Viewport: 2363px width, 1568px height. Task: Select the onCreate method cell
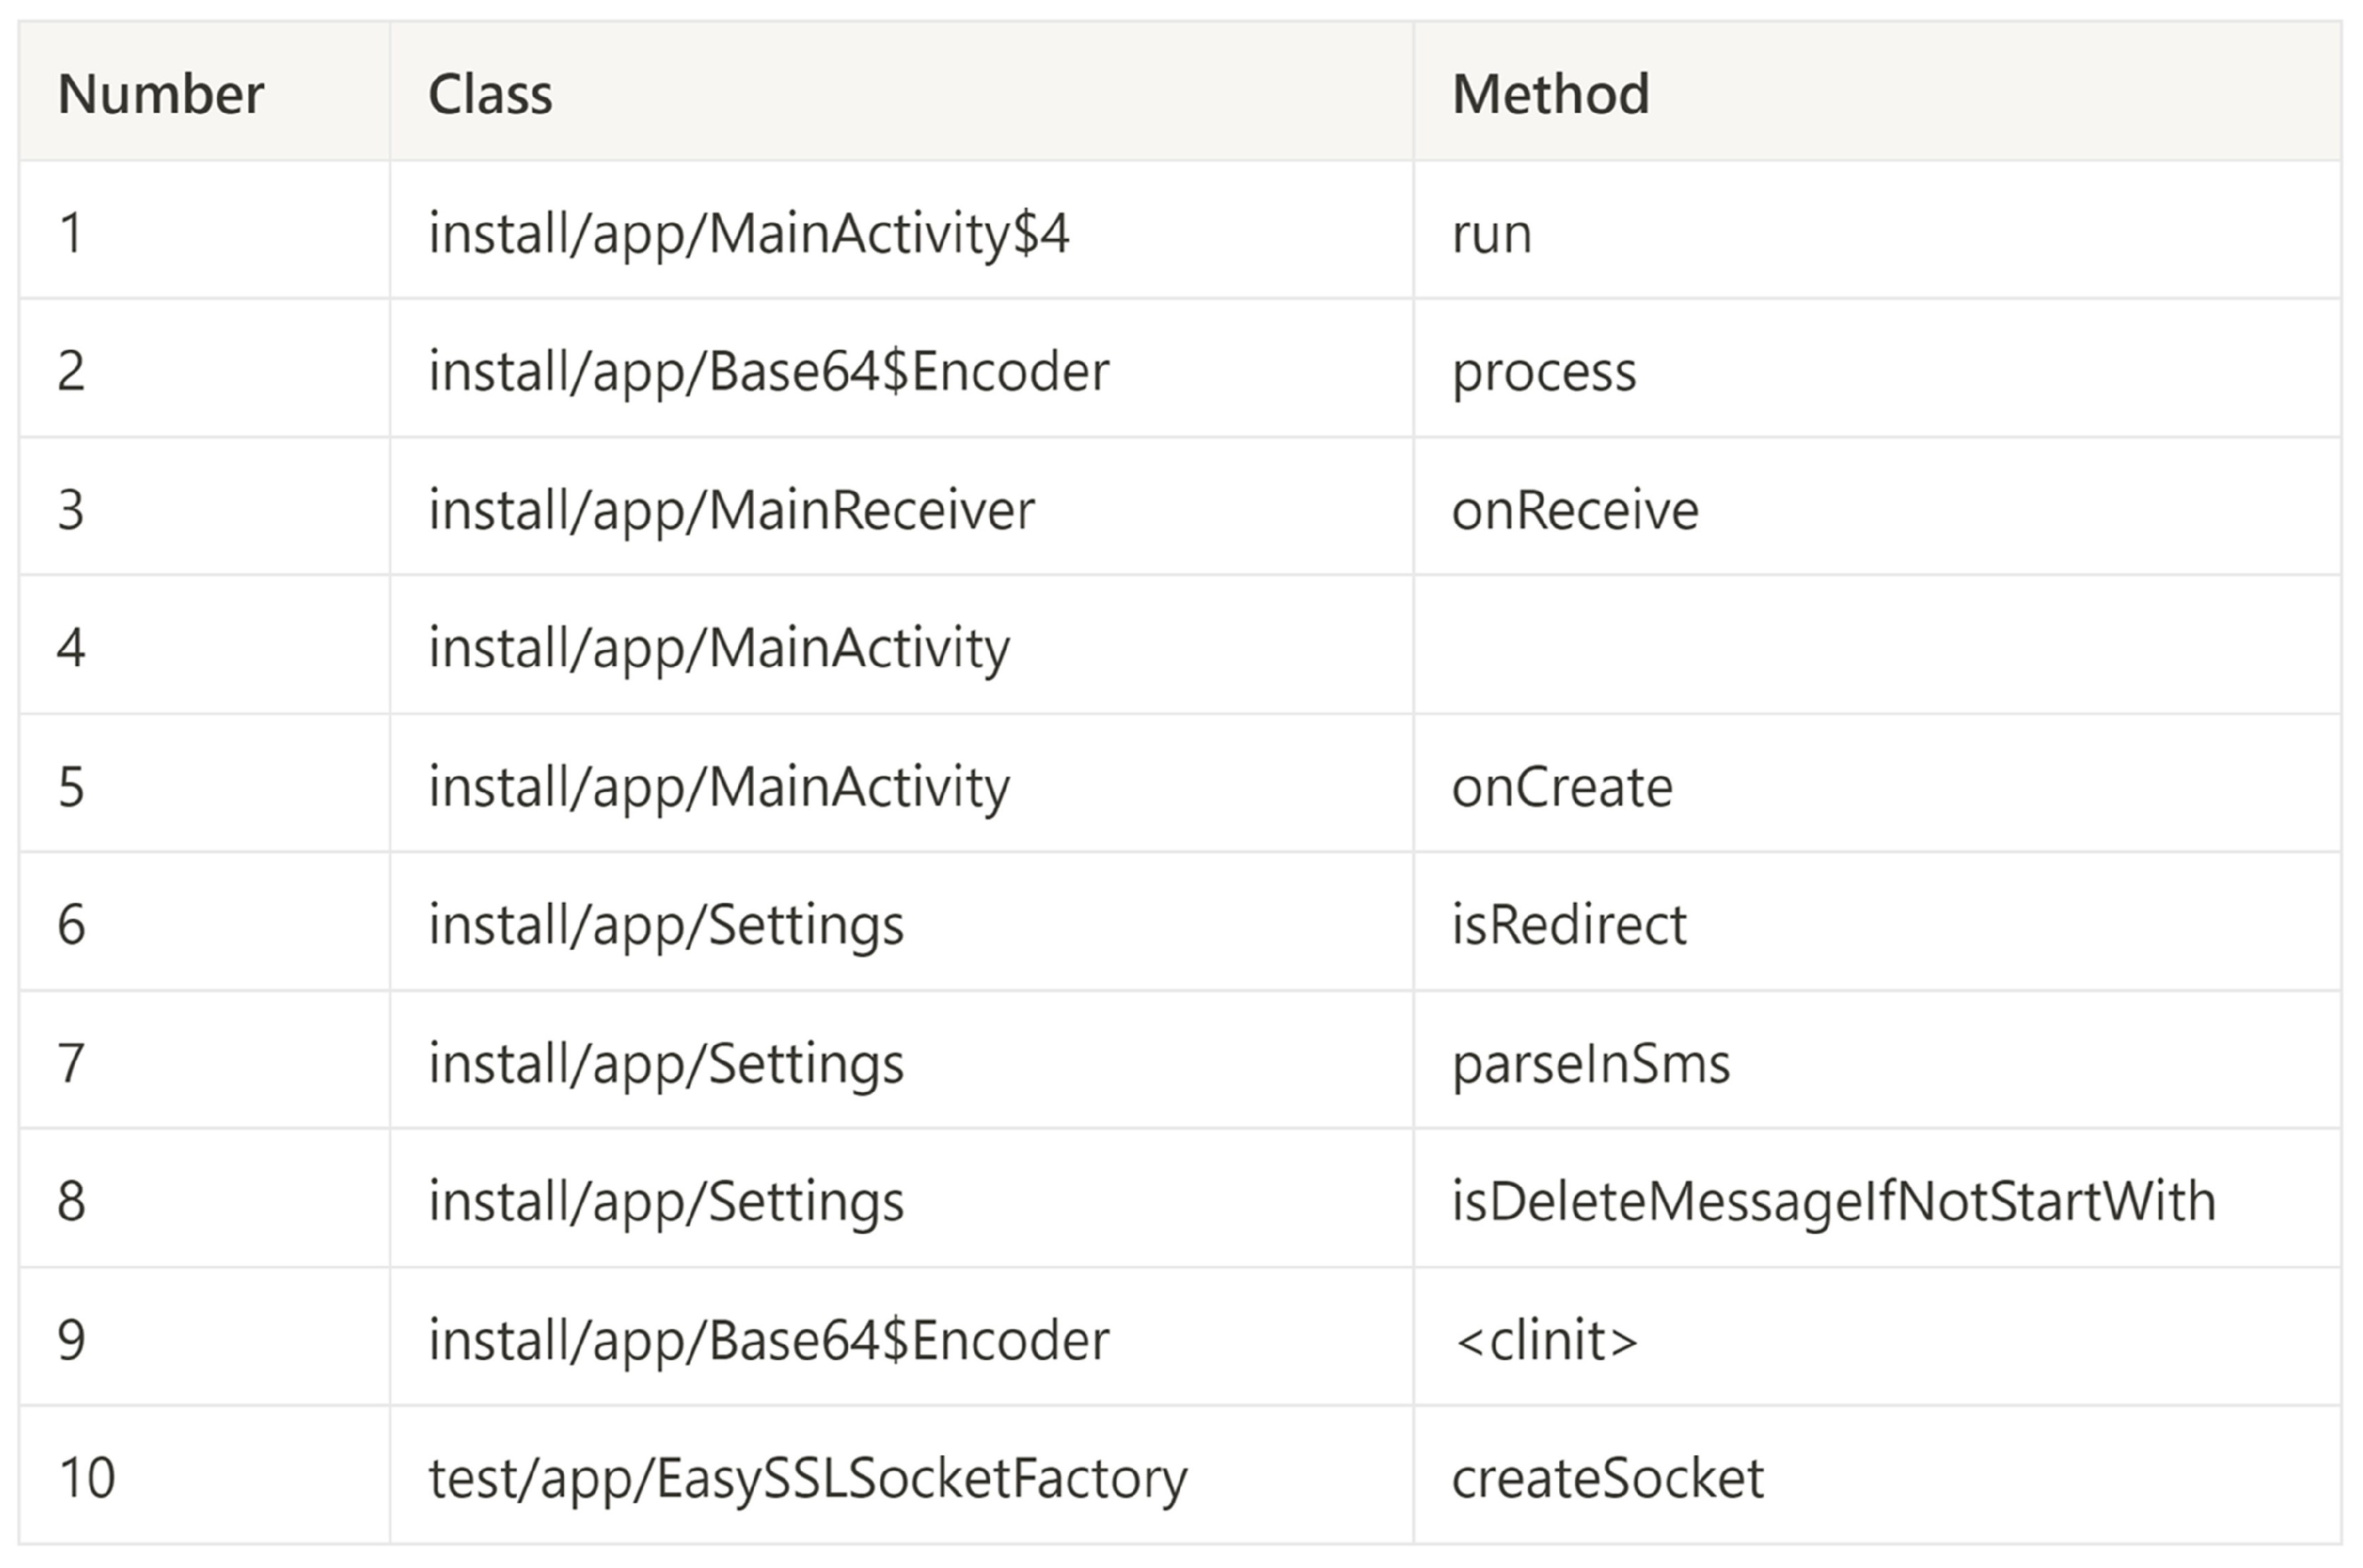[x=1561, y=787]
